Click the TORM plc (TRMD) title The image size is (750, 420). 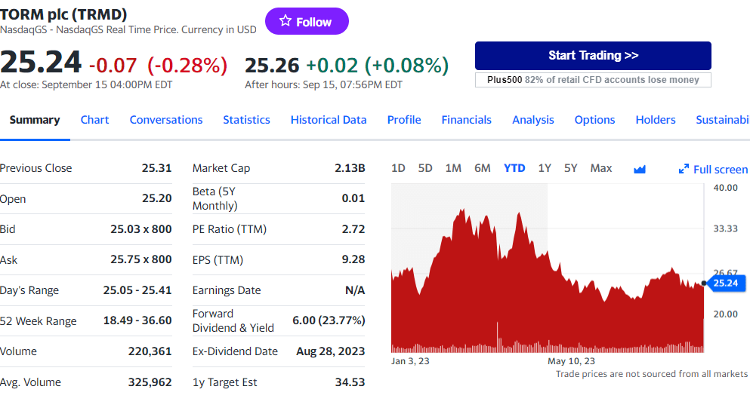pos(63,14)
